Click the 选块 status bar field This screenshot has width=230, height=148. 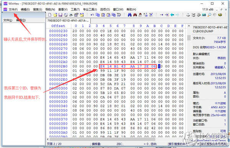(x=153, y=144)
